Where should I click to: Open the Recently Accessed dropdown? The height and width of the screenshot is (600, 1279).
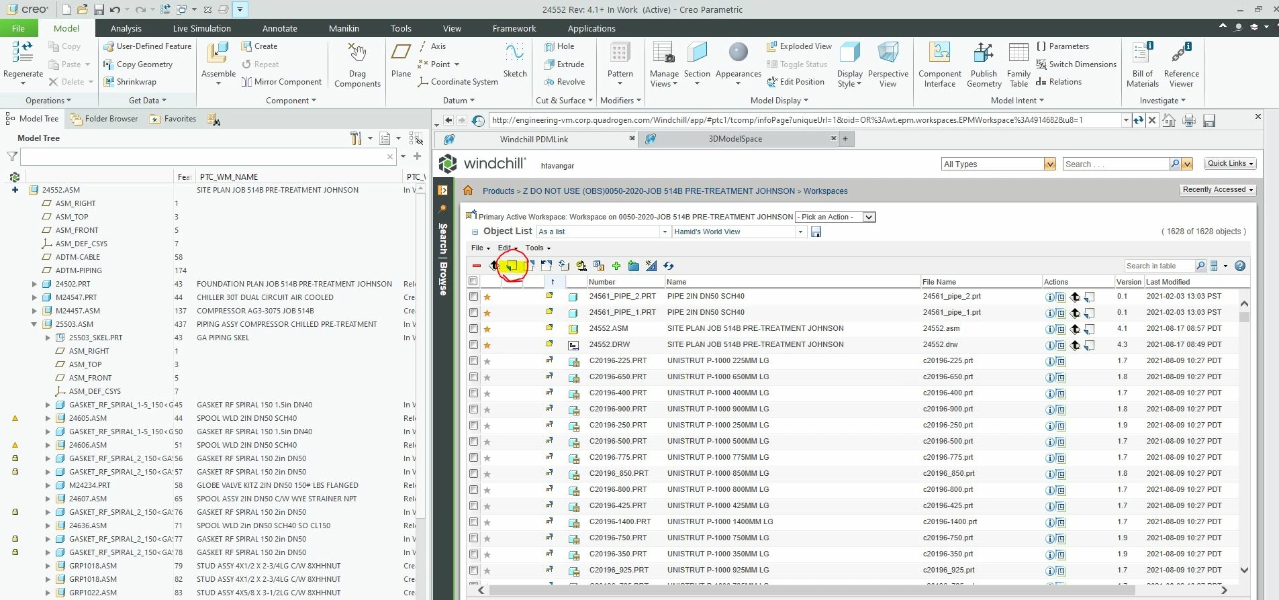(x=1218, y=190)
